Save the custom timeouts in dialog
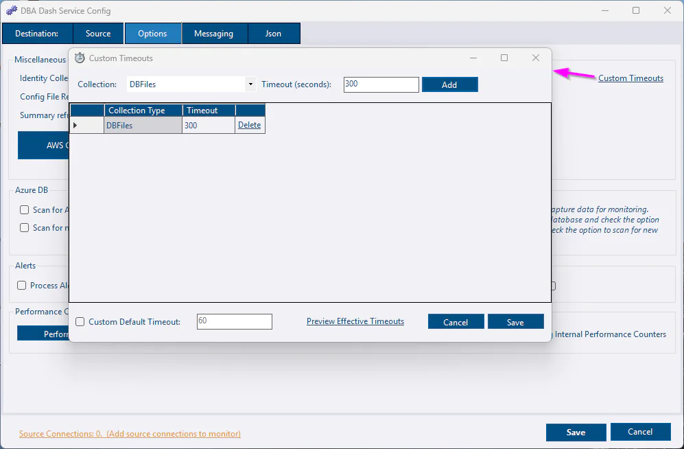The width and height of the screenshot is (684, 449). [515, 322]
